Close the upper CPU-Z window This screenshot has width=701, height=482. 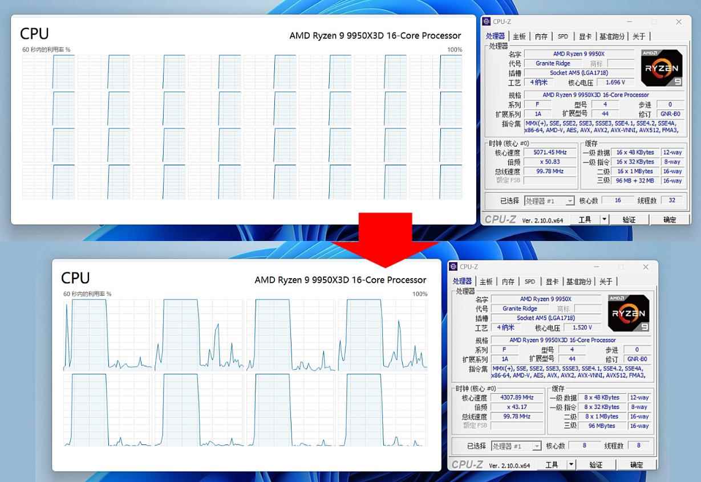click(x=679, y=22)
